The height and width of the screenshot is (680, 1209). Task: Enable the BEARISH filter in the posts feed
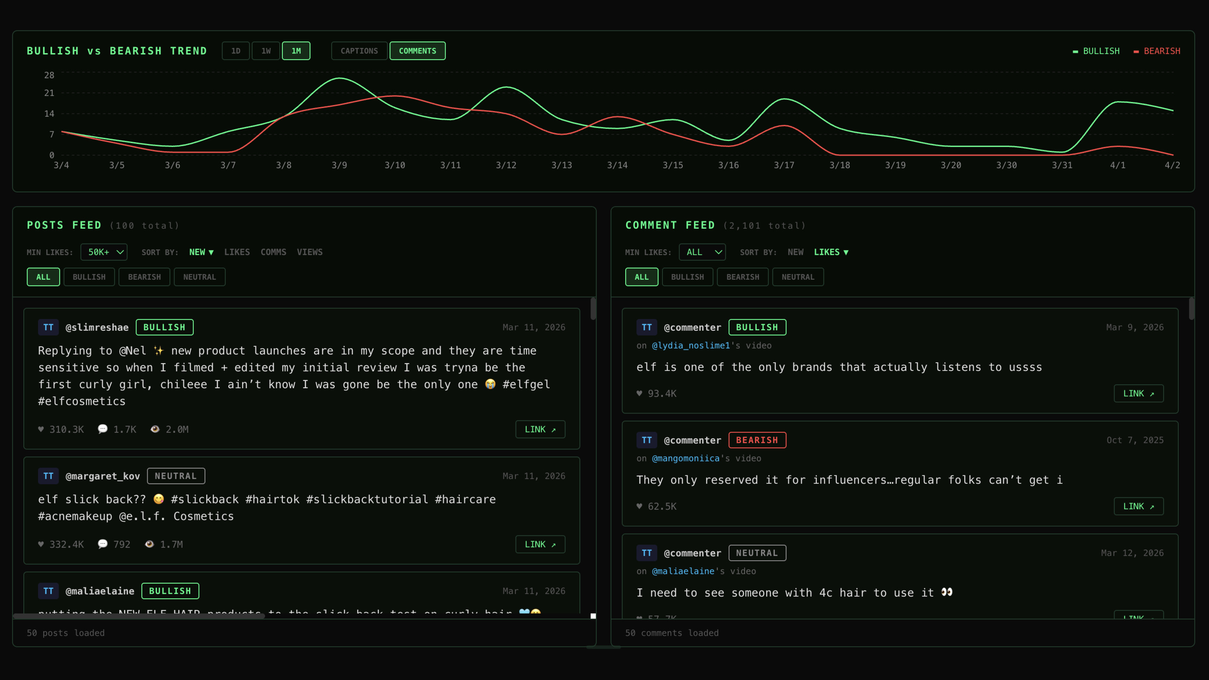144,277
